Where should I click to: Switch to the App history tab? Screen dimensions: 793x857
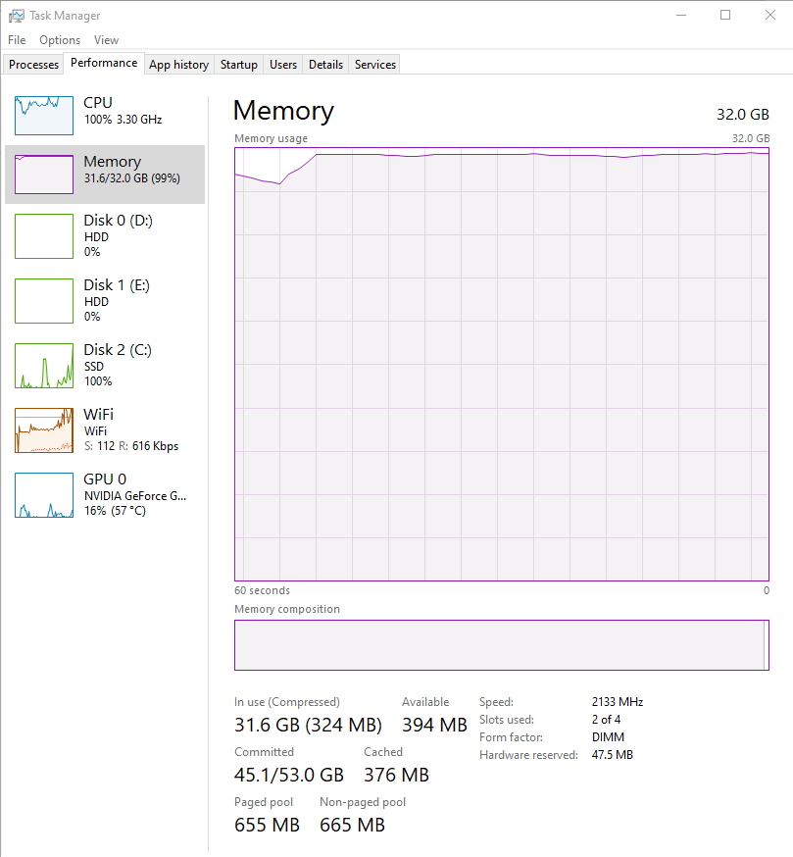pos(178,65)
